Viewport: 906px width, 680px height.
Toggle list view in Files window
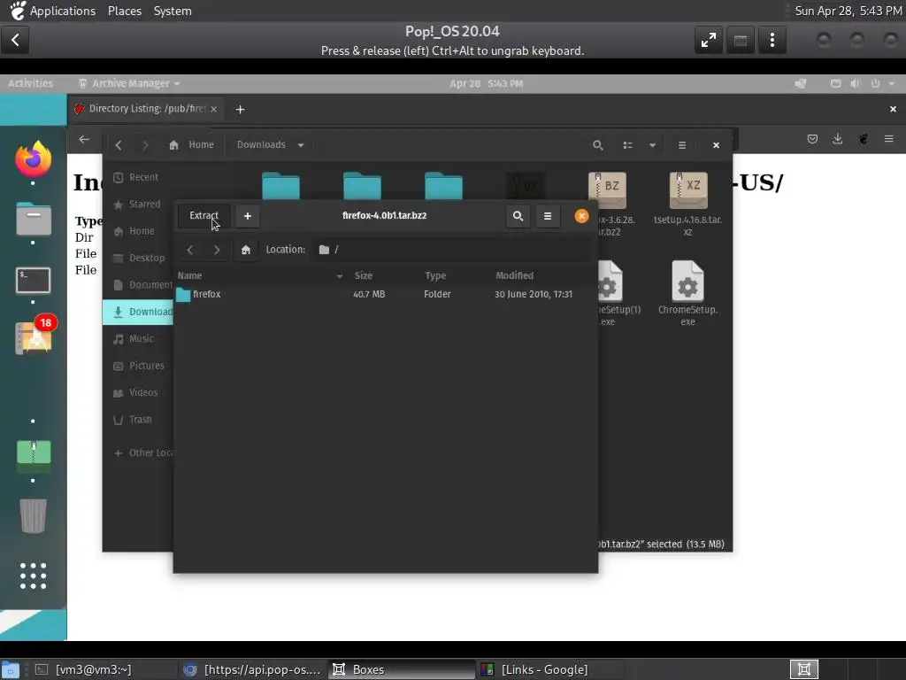coord(628,145)
